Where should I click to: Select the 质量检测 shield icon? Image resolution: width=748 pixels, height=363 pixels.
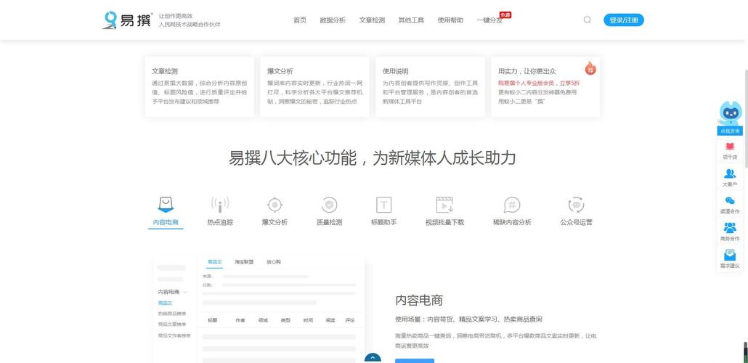click(x=329, y=205)
